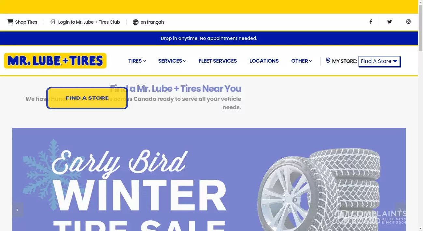Go to Fleet Services page
This screenshot has width=423, height=231.
pos(218,61)
